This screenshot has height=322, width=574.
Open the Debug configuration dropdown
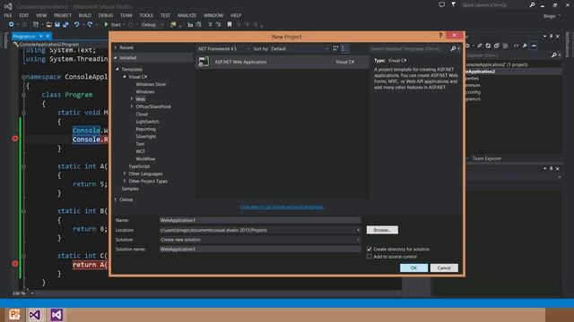click(152, 24)
